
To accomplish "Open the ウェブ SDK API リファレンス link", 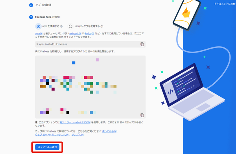I will (x=52, y=135).
